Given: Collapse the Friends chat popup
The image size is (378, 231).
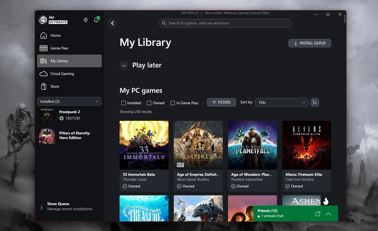Looking at the screenshot, I should pos(329,213).
